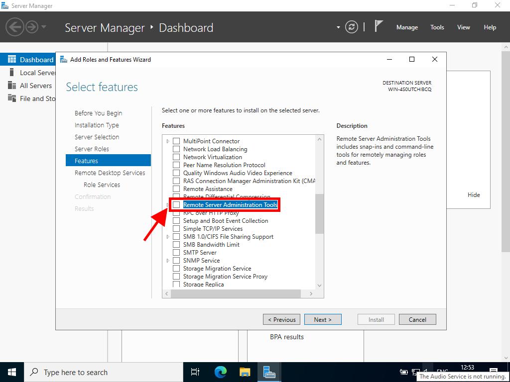Expand SMB 1.0/CIFS File Sharing Support

(x=168, y=237)
